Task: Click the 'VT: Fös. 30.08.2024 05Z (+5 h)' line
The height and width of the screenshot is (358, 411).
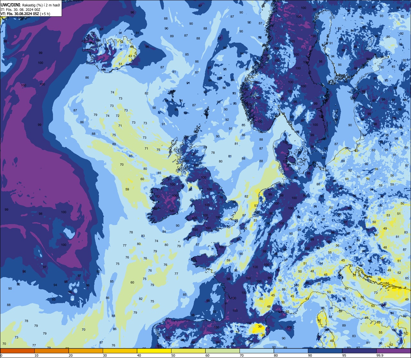Action: 25,14
